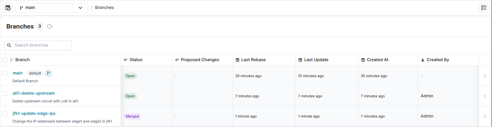Check the atl1-delete-upstream row checkbox
Screen dimensions: 492x127
(x=5, y=93)
